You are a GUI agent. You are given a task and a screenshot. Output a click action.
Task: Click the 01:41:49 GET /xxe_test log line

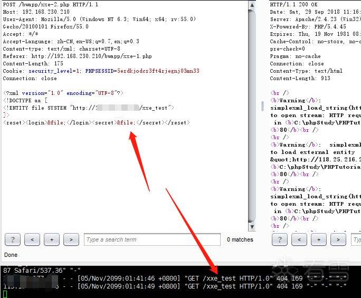[x=175, y=286]
